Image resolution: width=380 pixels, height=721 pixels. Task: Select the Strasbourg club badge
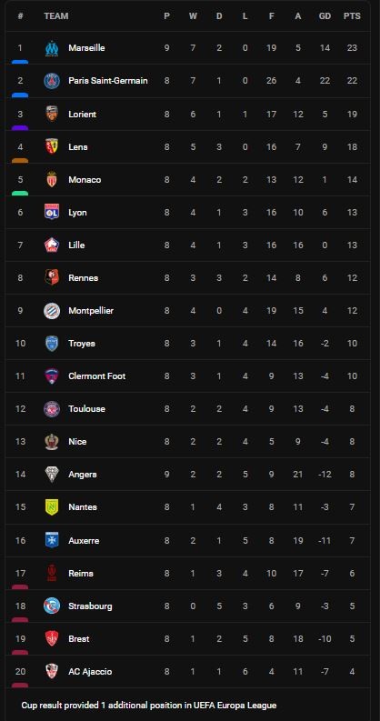pyautogui.click(x=52, y=606)
